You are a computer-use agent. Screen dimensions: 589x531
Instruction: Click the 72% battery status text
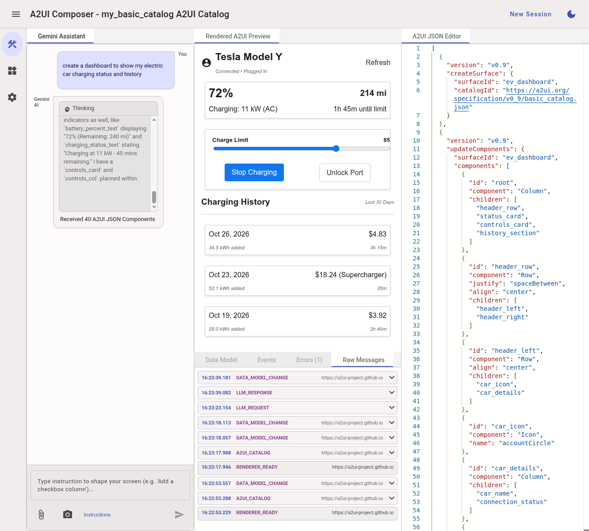[221, 93]
